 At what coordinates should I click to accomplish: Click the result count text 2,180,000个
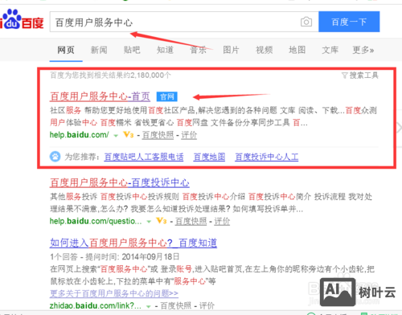[150, 76]
